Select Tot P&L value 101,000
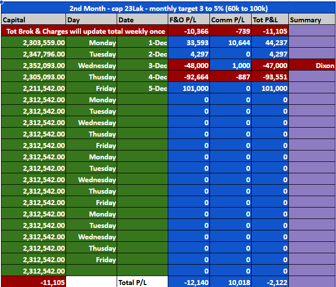This screenshot has height=287, width=336. 270,88
